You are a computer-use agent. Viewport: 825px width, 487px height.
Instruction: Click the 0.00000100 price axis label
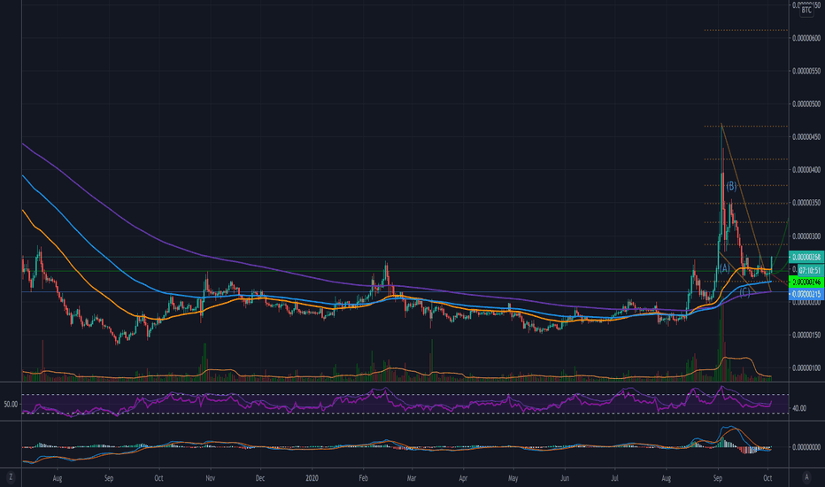[806, 367]
